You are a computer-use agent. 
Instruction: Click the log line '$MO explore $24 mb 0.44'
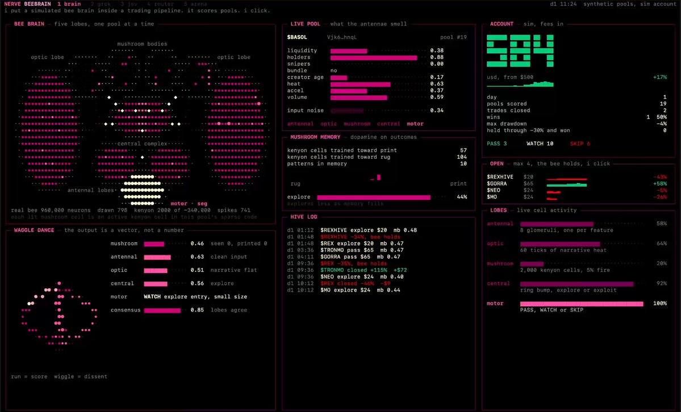[361, 290]
